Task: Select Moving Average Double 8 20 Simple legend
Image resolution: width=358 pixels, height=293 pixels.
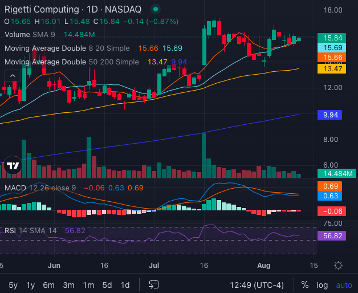Action: (67, 48)
